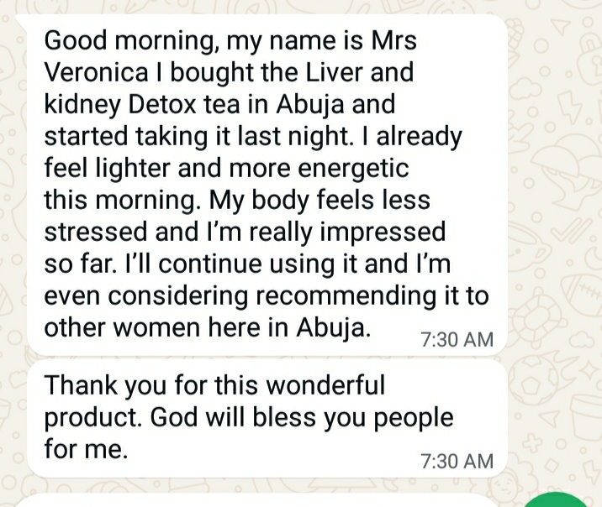Image resolution: width=602 pixels, height=507 pixels.
Task: Click the word "energetic" in the message
Action: coord(353,169)
